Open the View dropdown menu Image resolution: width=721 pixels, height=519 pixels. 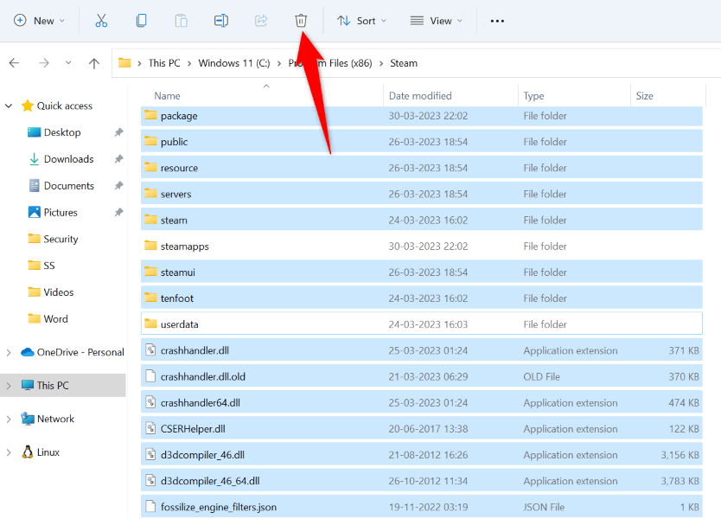point(436,21)
